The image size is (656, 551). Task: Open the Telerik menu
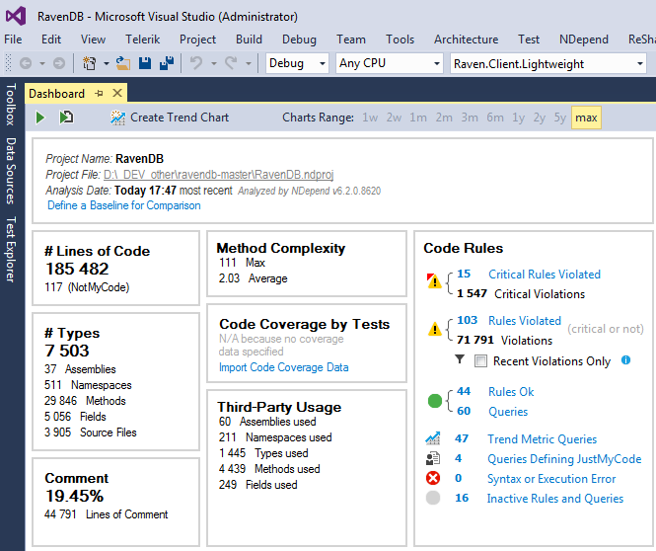click(143, 39)
